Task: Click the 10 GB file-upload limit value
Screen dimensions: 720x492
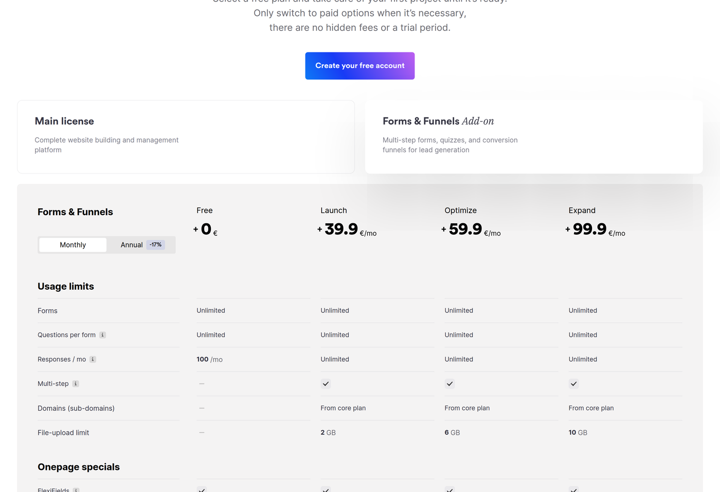Action: tap(578, 433)
